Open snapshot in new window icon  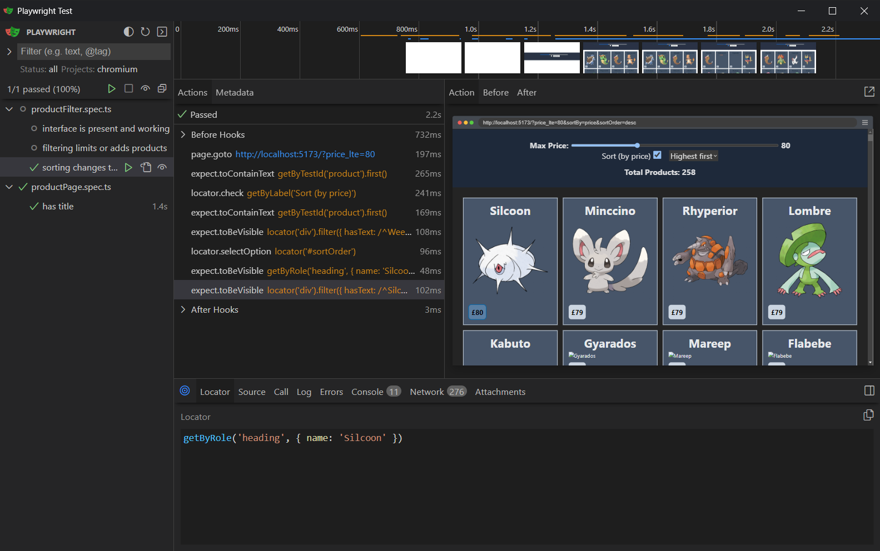[869, 92]
